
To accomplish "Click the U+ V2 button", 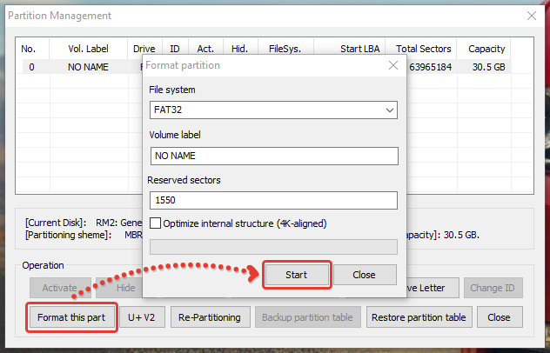I will click(x=142, y=317).
